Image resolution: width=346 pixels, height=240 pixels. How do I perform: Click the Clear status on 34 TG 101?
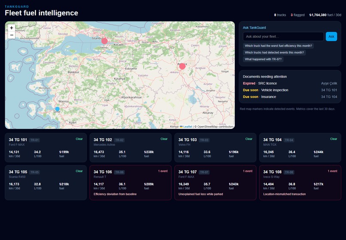(79, 139)
